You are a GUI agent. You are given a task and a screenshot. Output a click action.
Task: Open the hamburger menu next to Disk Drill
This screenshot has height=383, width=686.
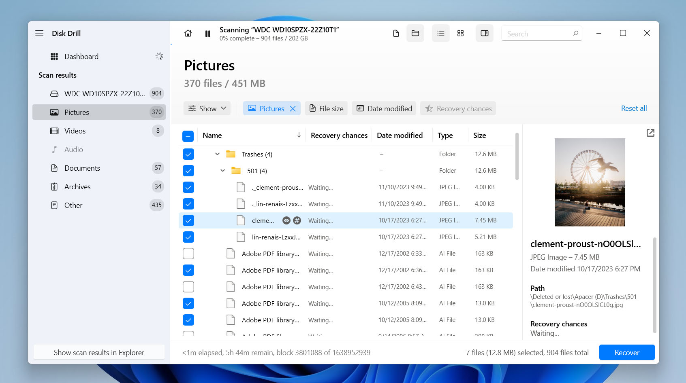[x=39, y=33]
